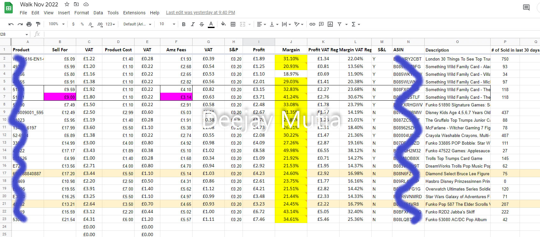Toggle italic formatting
Image resolution: width=540 pixels, height=237 pixels.
click(x=193, y=24)
